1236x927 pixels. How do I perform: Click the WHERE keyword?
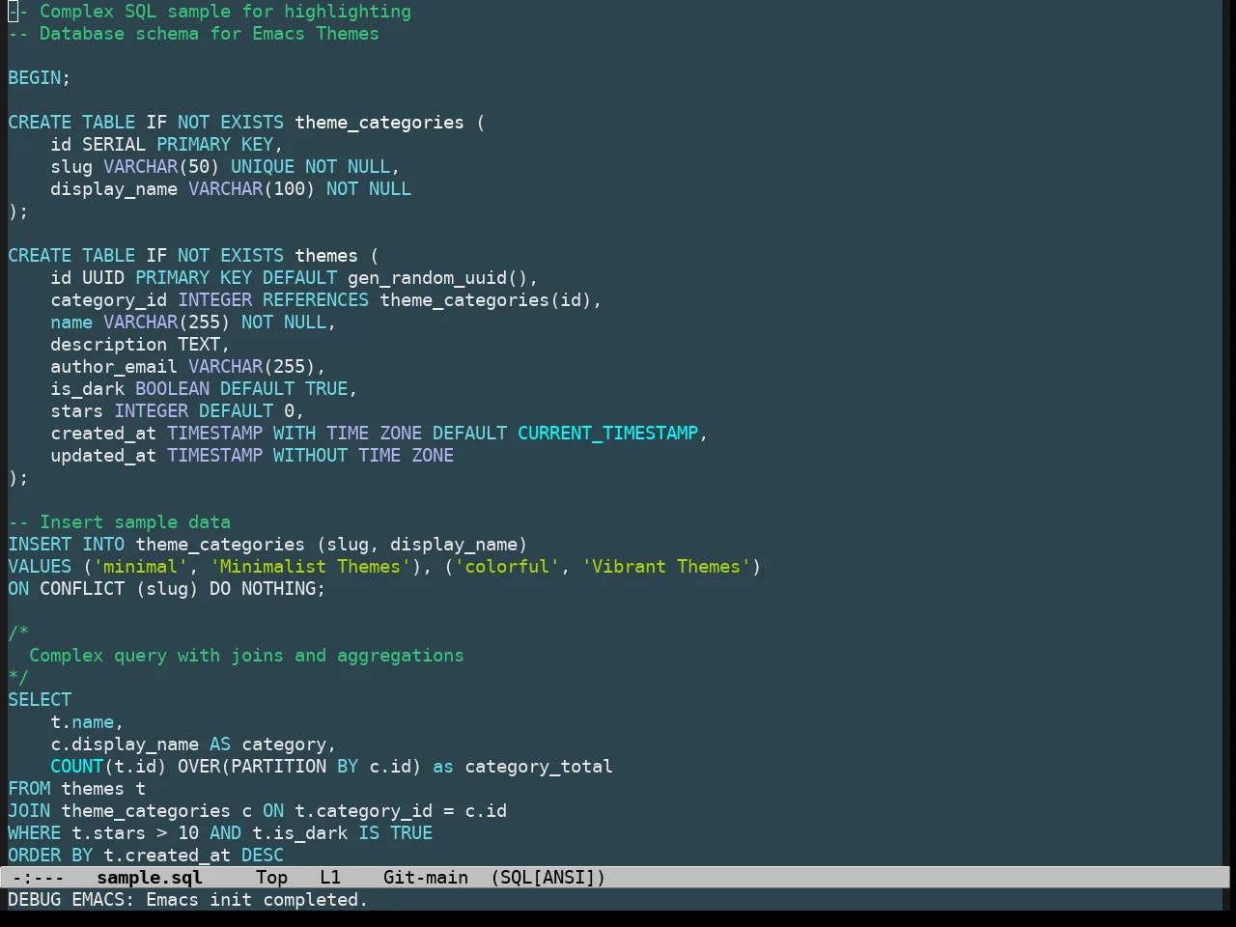pos(35,833)
